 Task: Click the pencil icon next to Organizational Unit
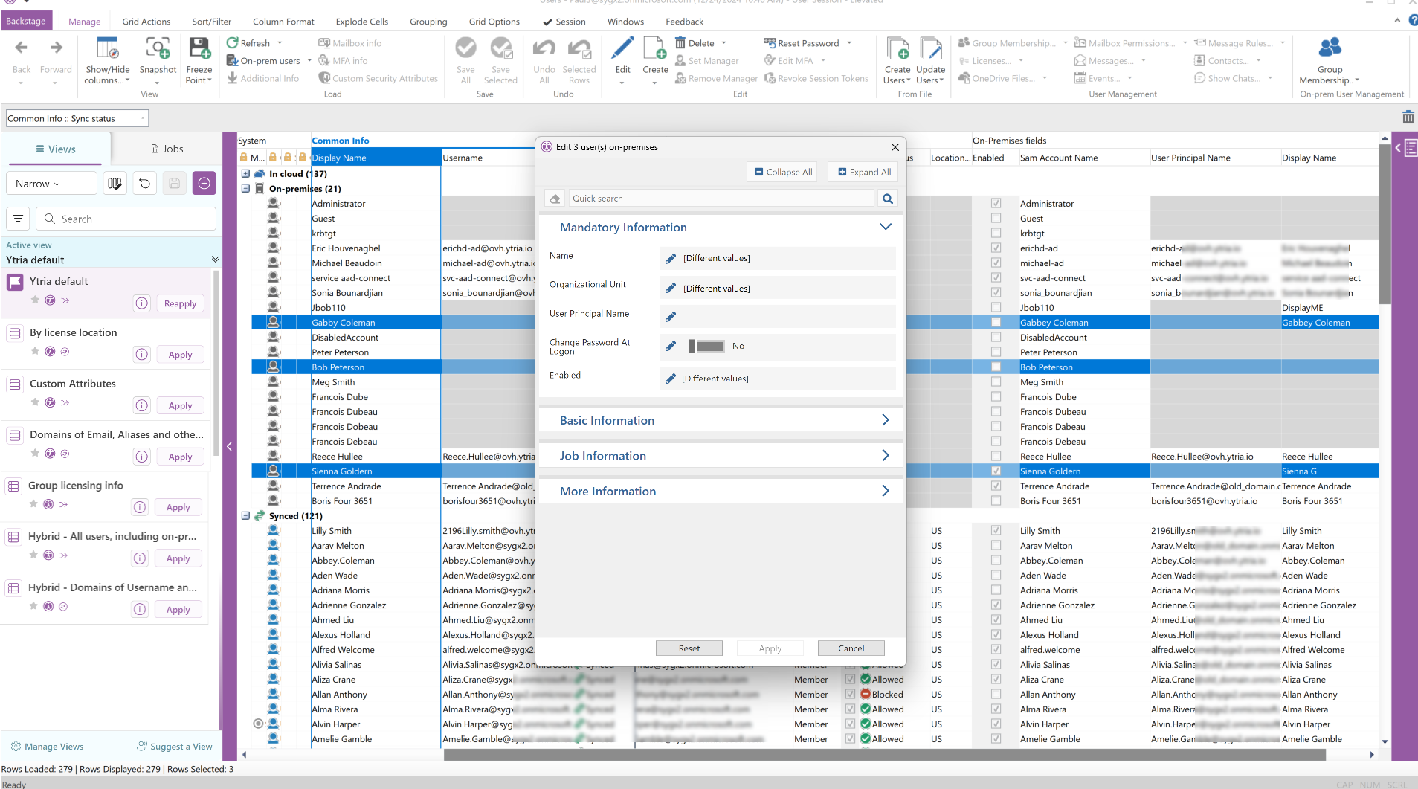coord(671,289)
